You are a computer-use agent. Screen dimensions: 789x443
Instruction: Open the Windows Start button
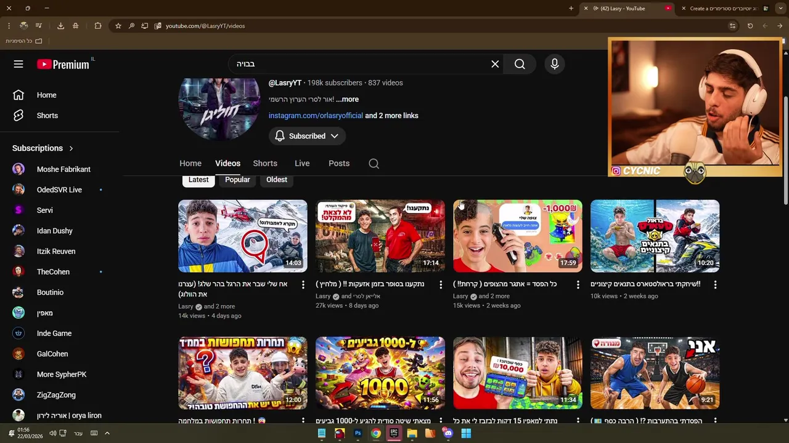click(x=466, y=433)
